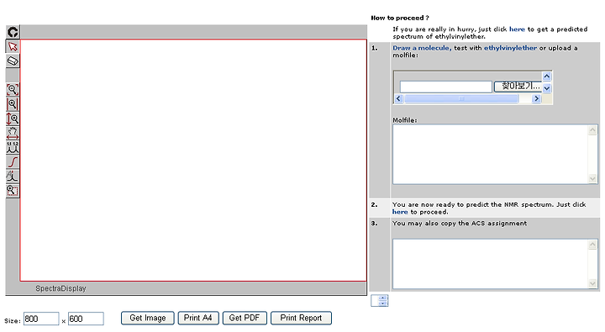
Task: Click the Molfile text area scroll-up arrow
Action: click(x=592, y=130)
